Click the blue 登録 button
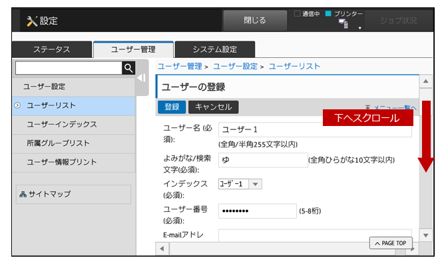The image size is (446, 264). (x=172, y=107)
